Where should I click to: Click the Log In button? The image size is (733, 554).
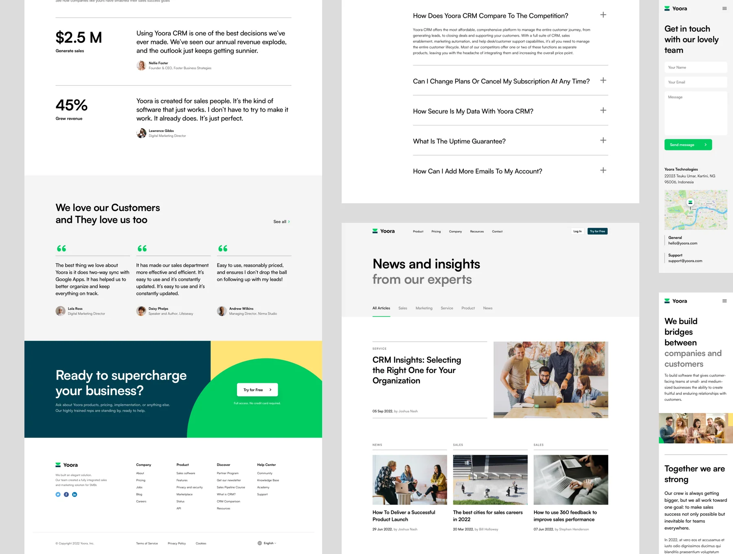pyautogui.click(x=577, y=231)
